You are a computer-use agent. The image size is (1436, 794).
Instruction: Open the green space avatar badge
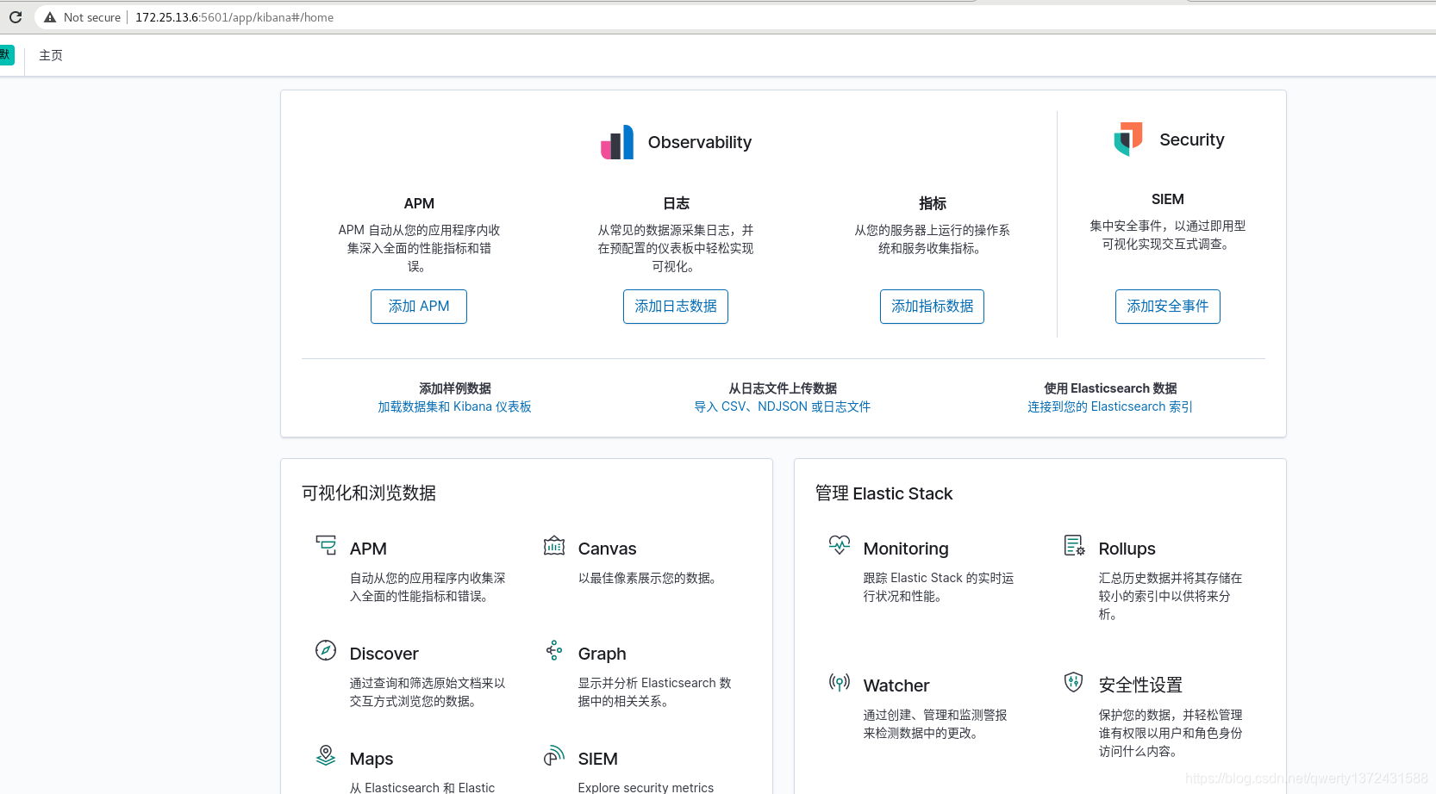point(6,55)
